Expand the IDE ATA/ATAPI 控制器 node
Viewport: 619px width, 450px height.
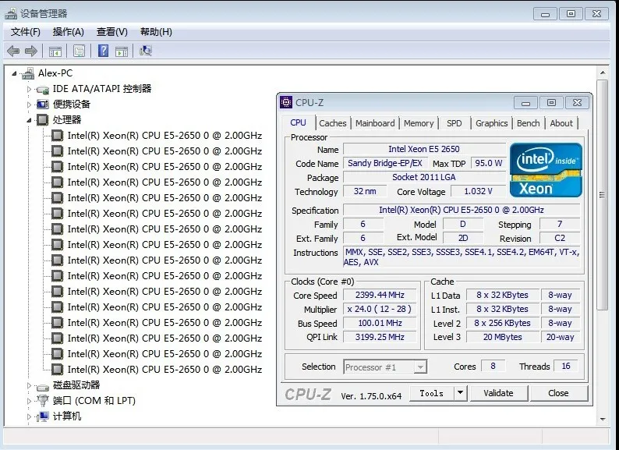pos(29,89)
